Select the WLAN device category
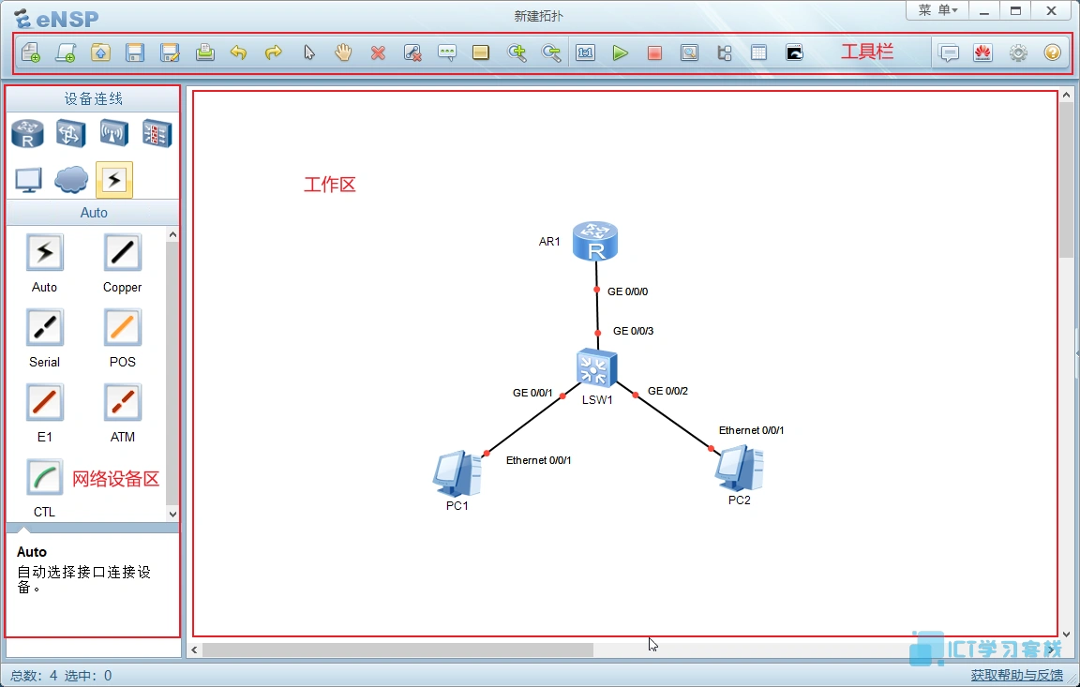This screenshot has height=687, width=1080. [113, 133]
